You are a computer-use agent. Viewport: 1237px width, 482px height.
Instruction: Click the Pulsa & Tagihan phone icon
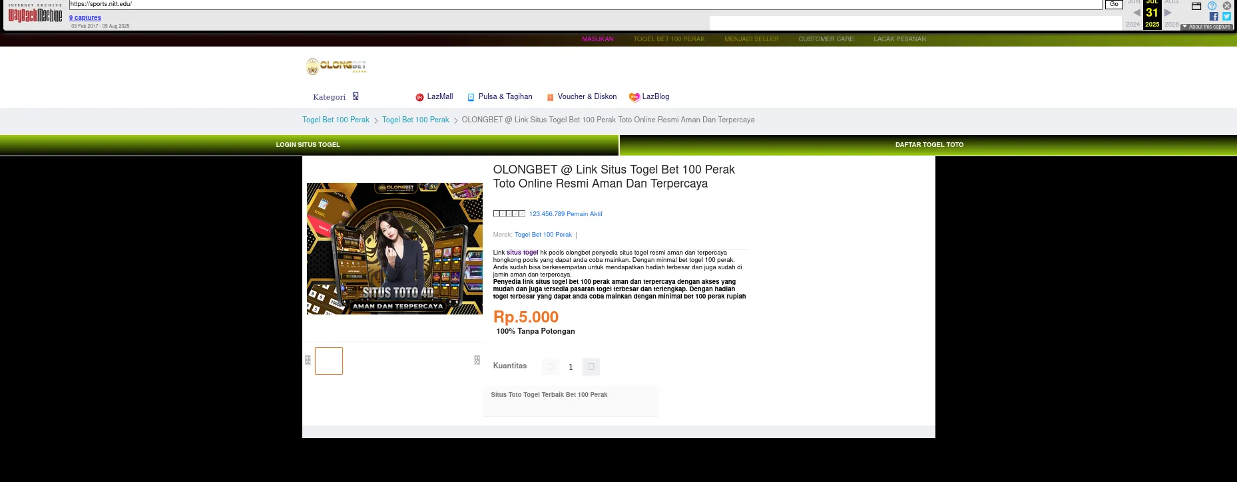(471, 97)
